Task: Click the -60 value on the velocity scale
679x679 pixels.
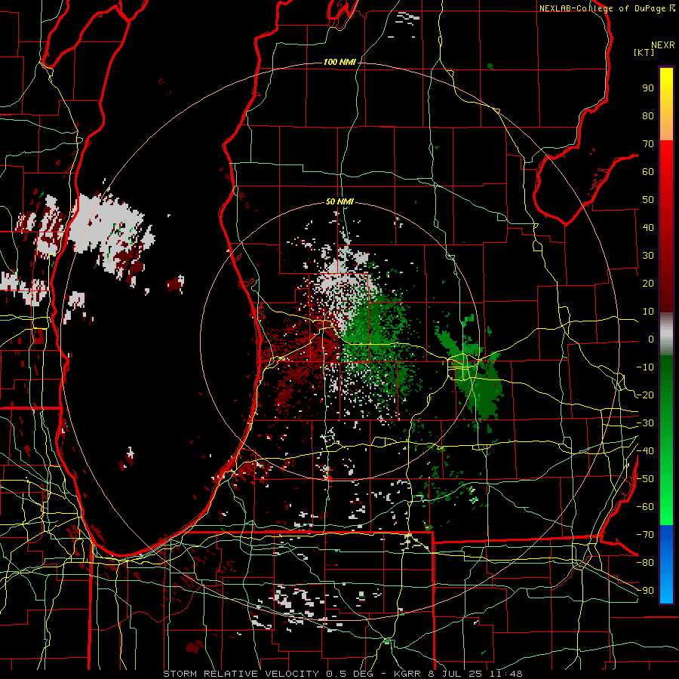Action: click(645, 507)
